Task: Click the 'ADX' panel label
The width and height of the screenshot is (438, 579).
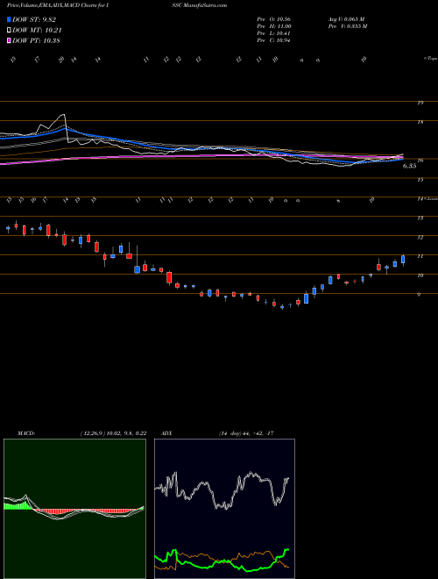Action: [x=166, y=433]
